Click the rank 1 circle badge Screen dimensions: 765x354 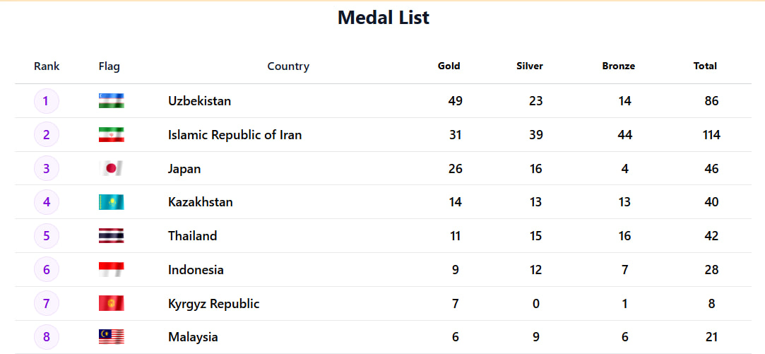[47, 101]
